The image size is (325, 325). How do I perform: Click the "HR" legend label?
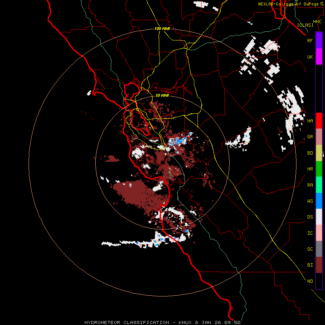point(310,169)
